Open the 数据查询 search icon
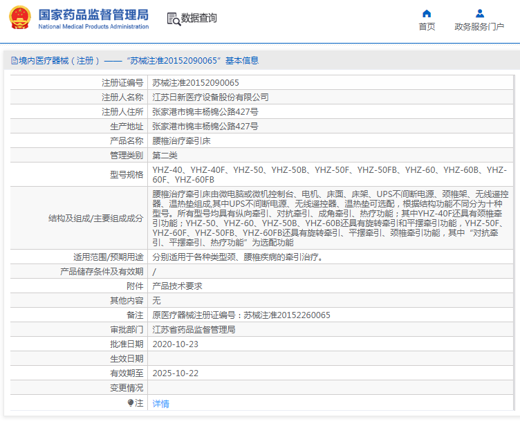Screen dimensions: 520x426 click(x=174, y=19)
